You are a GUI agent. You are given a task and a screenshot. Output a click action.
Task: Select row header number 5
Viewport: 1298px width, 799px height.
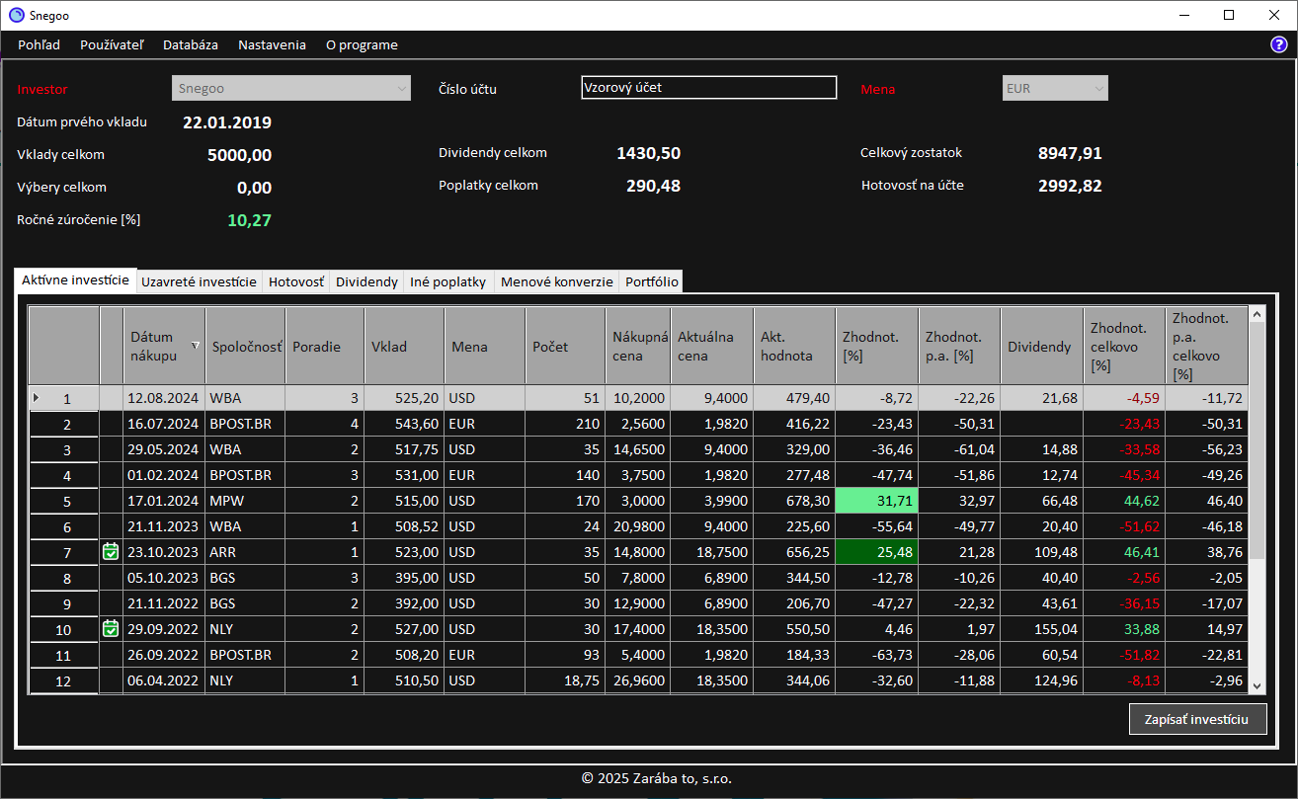tap(64, 501)
